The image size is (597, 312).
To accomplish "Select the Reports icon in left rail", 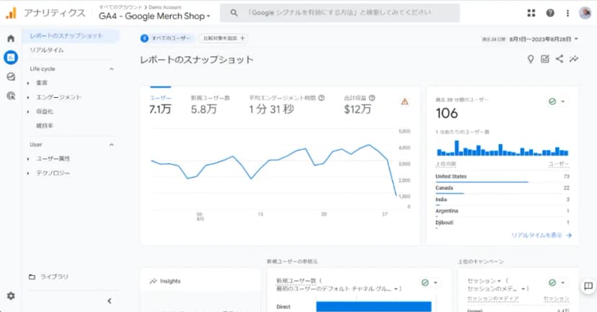I will [11, 58].
